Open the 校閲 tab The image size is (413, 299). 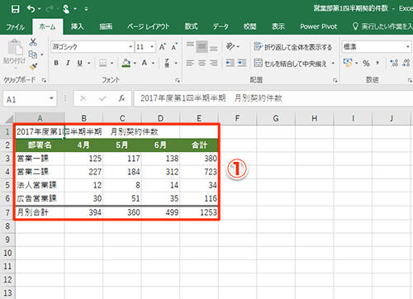pyautogui.click(x=250, y=26)
